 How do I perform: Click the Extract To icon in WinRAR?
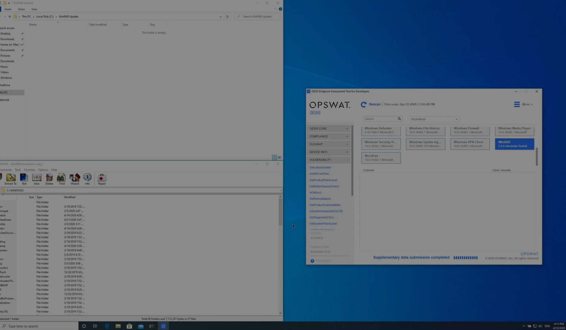pos(10,179)
